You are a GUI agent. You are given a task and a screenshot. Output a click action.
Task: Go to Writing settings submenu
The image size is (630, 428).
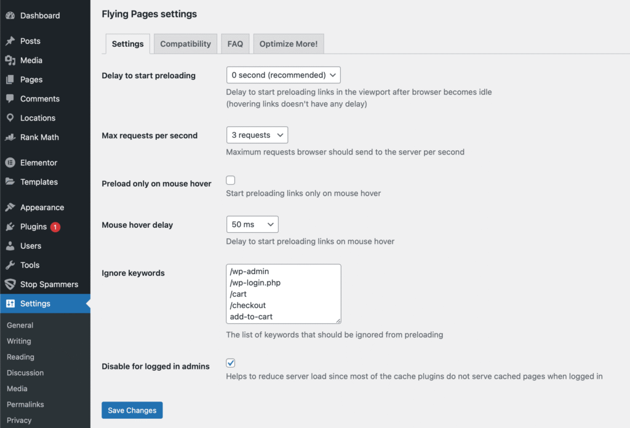click(19, 341)
